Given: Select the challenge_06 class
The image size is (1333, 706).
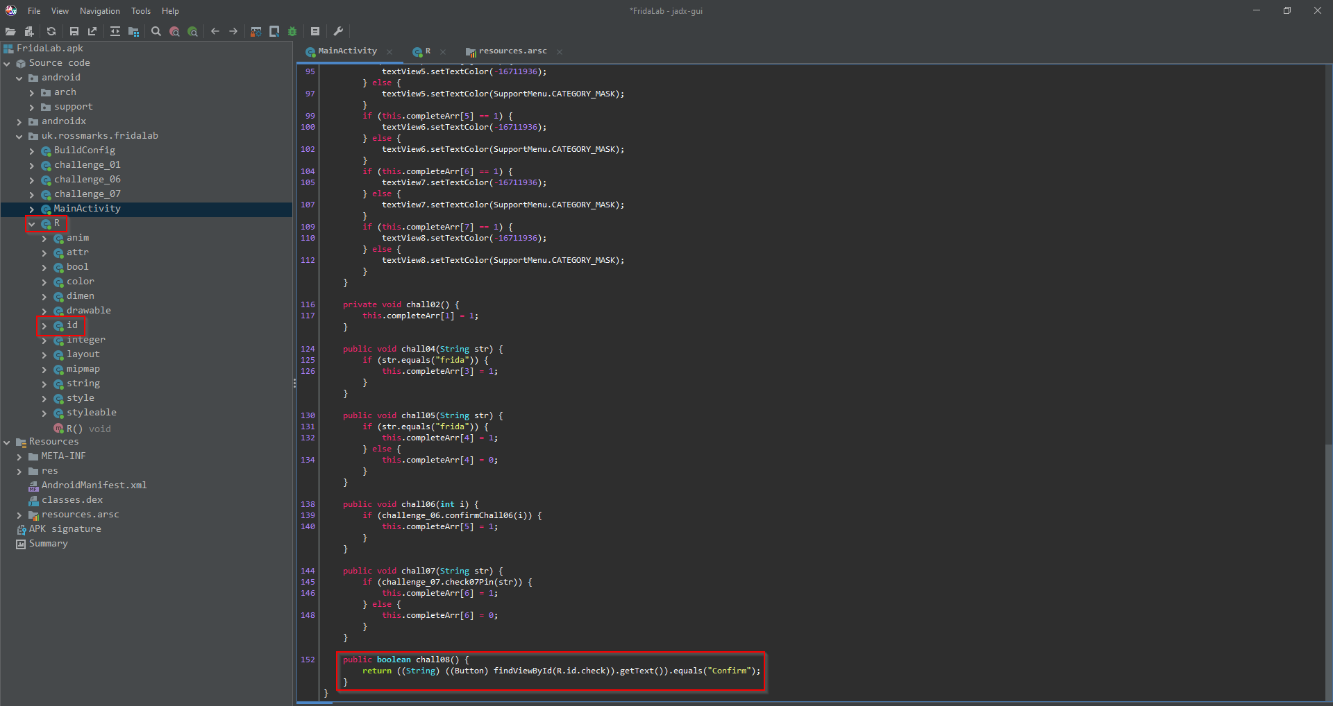Looking at the screenshot, I should pyautogui.click(x=87, y=180).
